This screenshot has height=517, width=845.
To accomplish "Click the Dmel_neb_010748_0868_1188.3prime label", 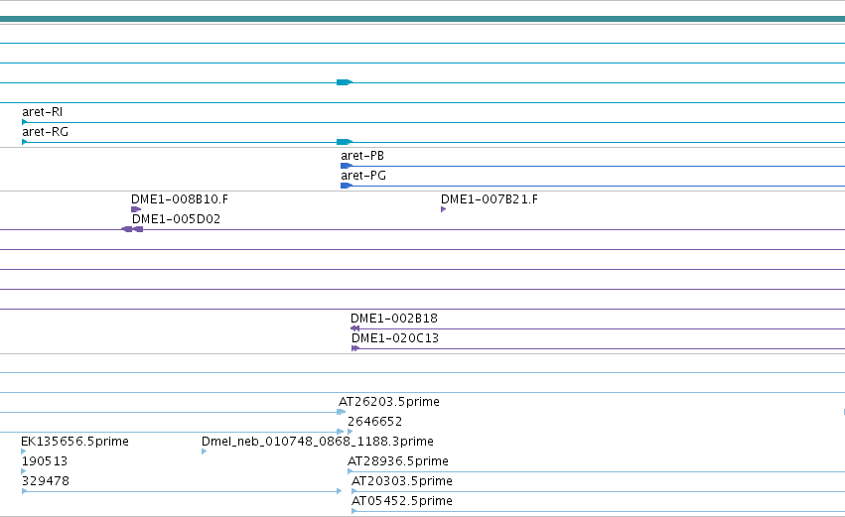I will point(318,442).
